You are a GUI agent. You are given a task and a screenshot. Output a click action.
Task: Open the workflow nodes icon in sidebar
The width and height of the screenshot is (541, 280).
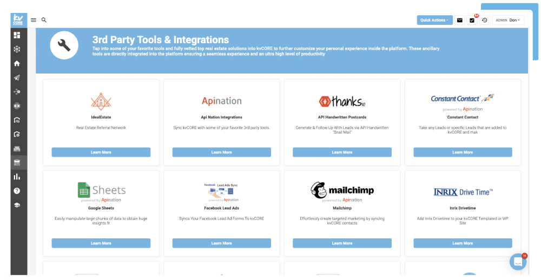pos(17,92)
